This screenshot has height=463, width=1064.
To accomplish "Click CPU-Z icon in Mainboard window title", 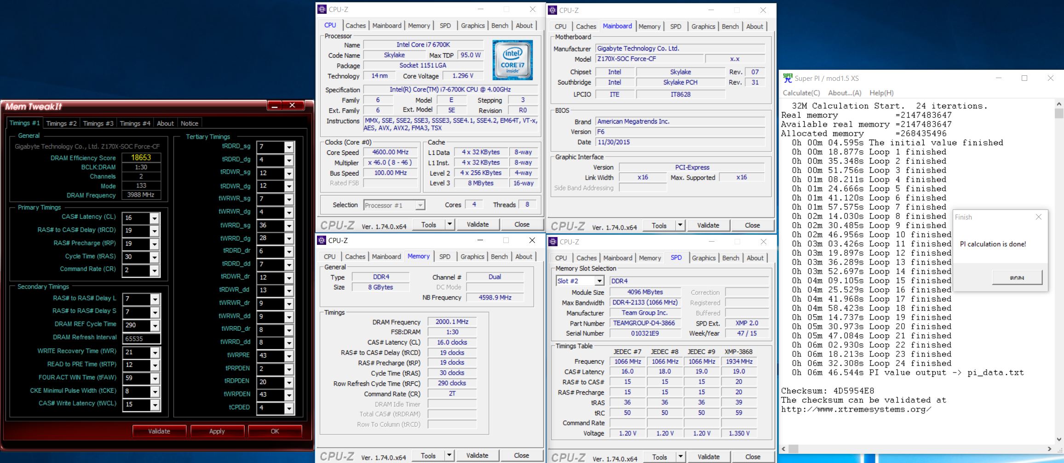I will coord(552,10).
